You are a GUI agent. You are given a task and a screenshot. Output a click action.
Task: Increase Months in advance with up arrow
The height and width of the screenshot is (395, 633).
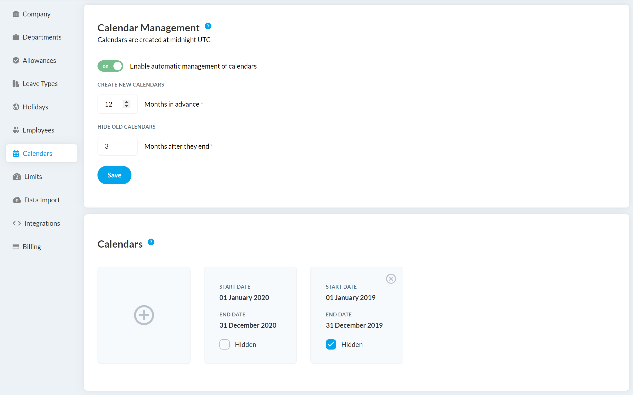click(127, 102)
